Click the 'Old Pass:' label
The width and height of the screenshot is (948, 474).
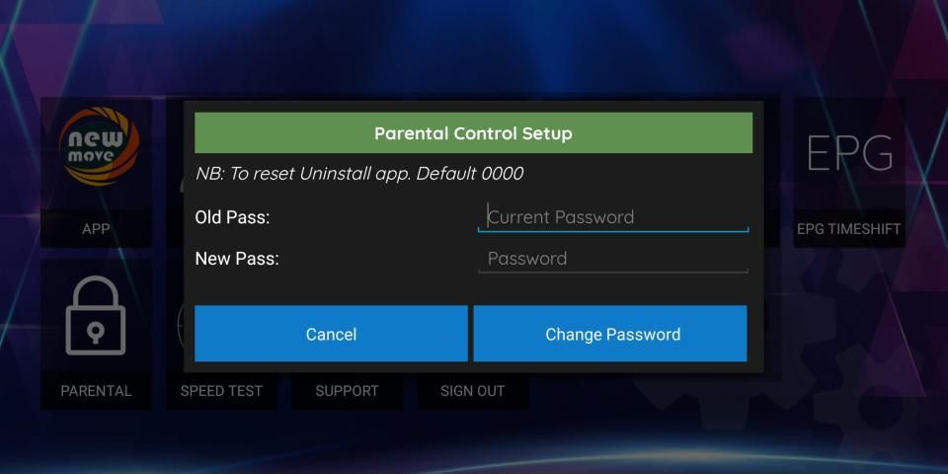233,217
